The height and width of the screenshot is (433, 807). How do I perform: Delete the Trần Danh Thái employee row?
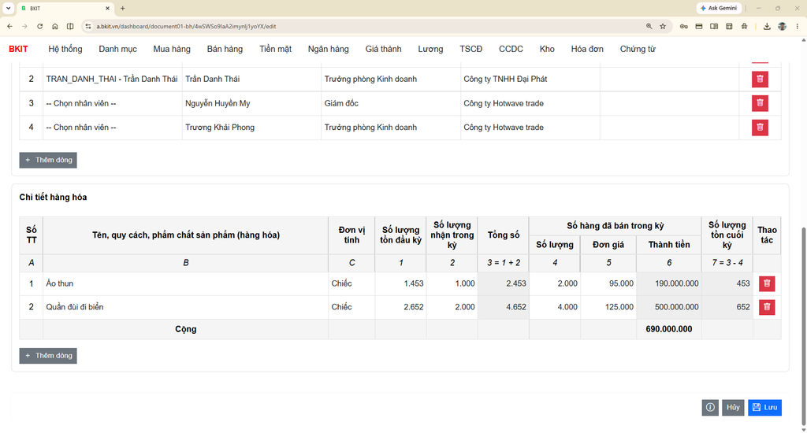(x=760, y=80)
